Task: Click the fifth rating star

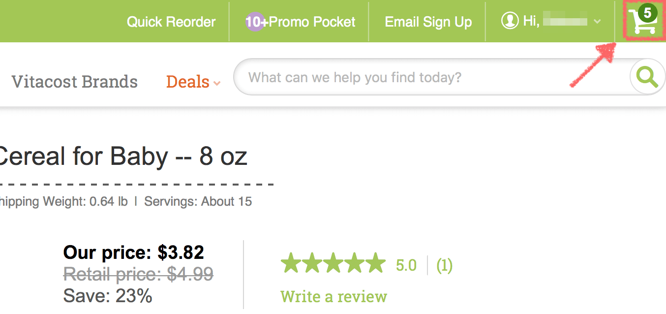Action: point(376,263)
